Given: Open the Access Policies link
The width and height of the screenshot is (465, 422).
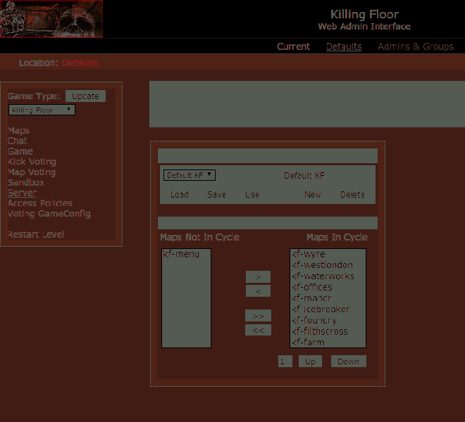Looking at the screenshot, I should pos(40,203).
